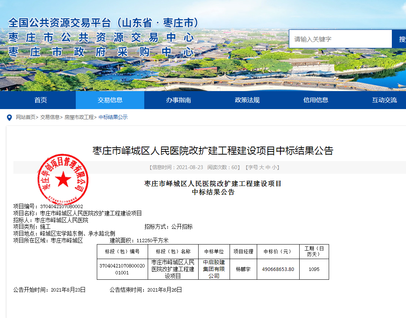Open the 首页 navigation tab

point(41,100)
